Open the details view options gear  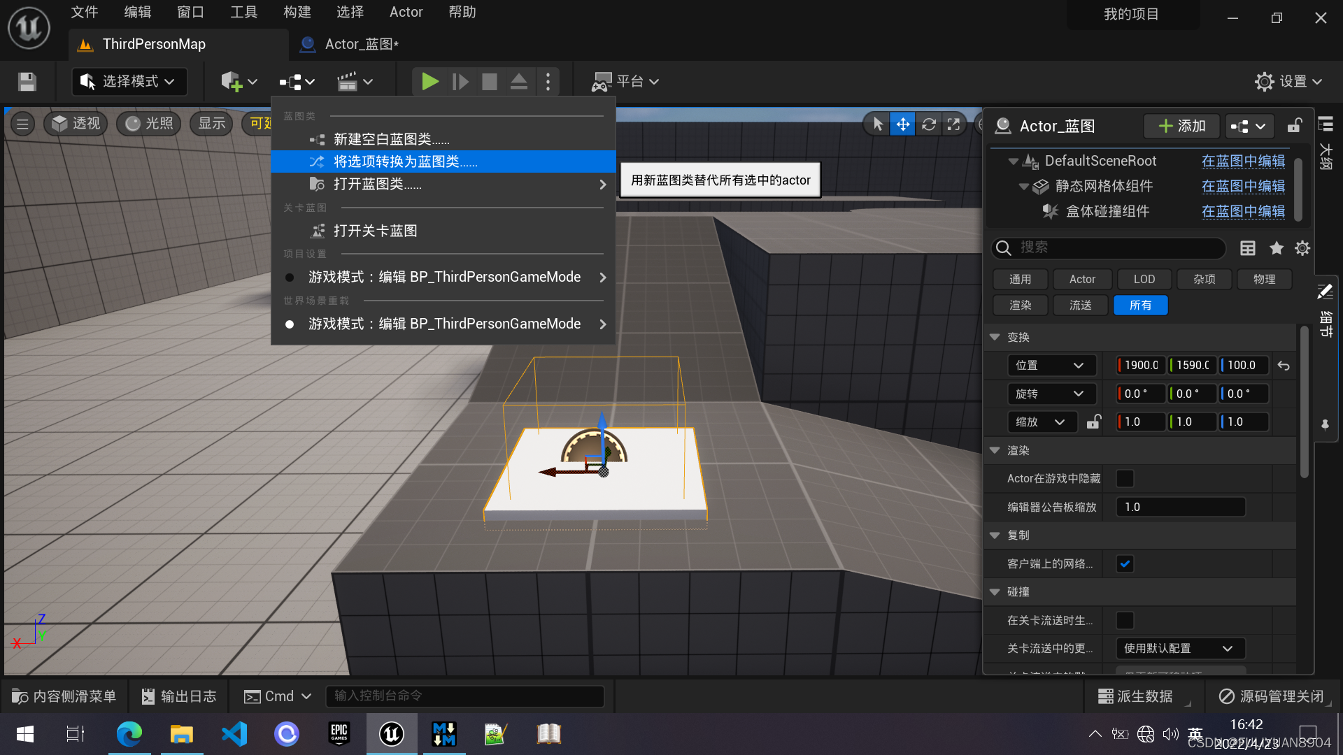(x=1302, y=248)
